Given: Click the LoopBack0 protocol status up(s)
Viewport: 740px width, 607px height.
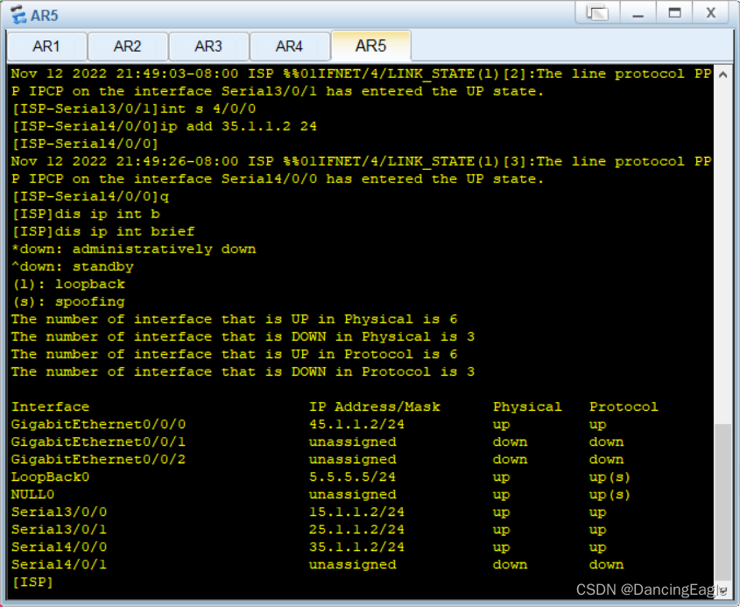Looking at the screenshot, I should click(610, 476).
